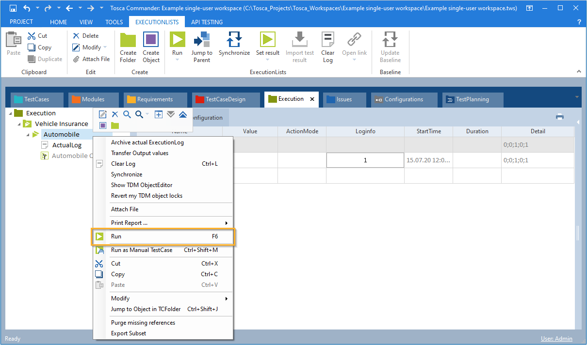The height and width of the screenshot is (345, 587).
Task: Open the Run dropdown arrow in ribbon
Action: point(177,60)
